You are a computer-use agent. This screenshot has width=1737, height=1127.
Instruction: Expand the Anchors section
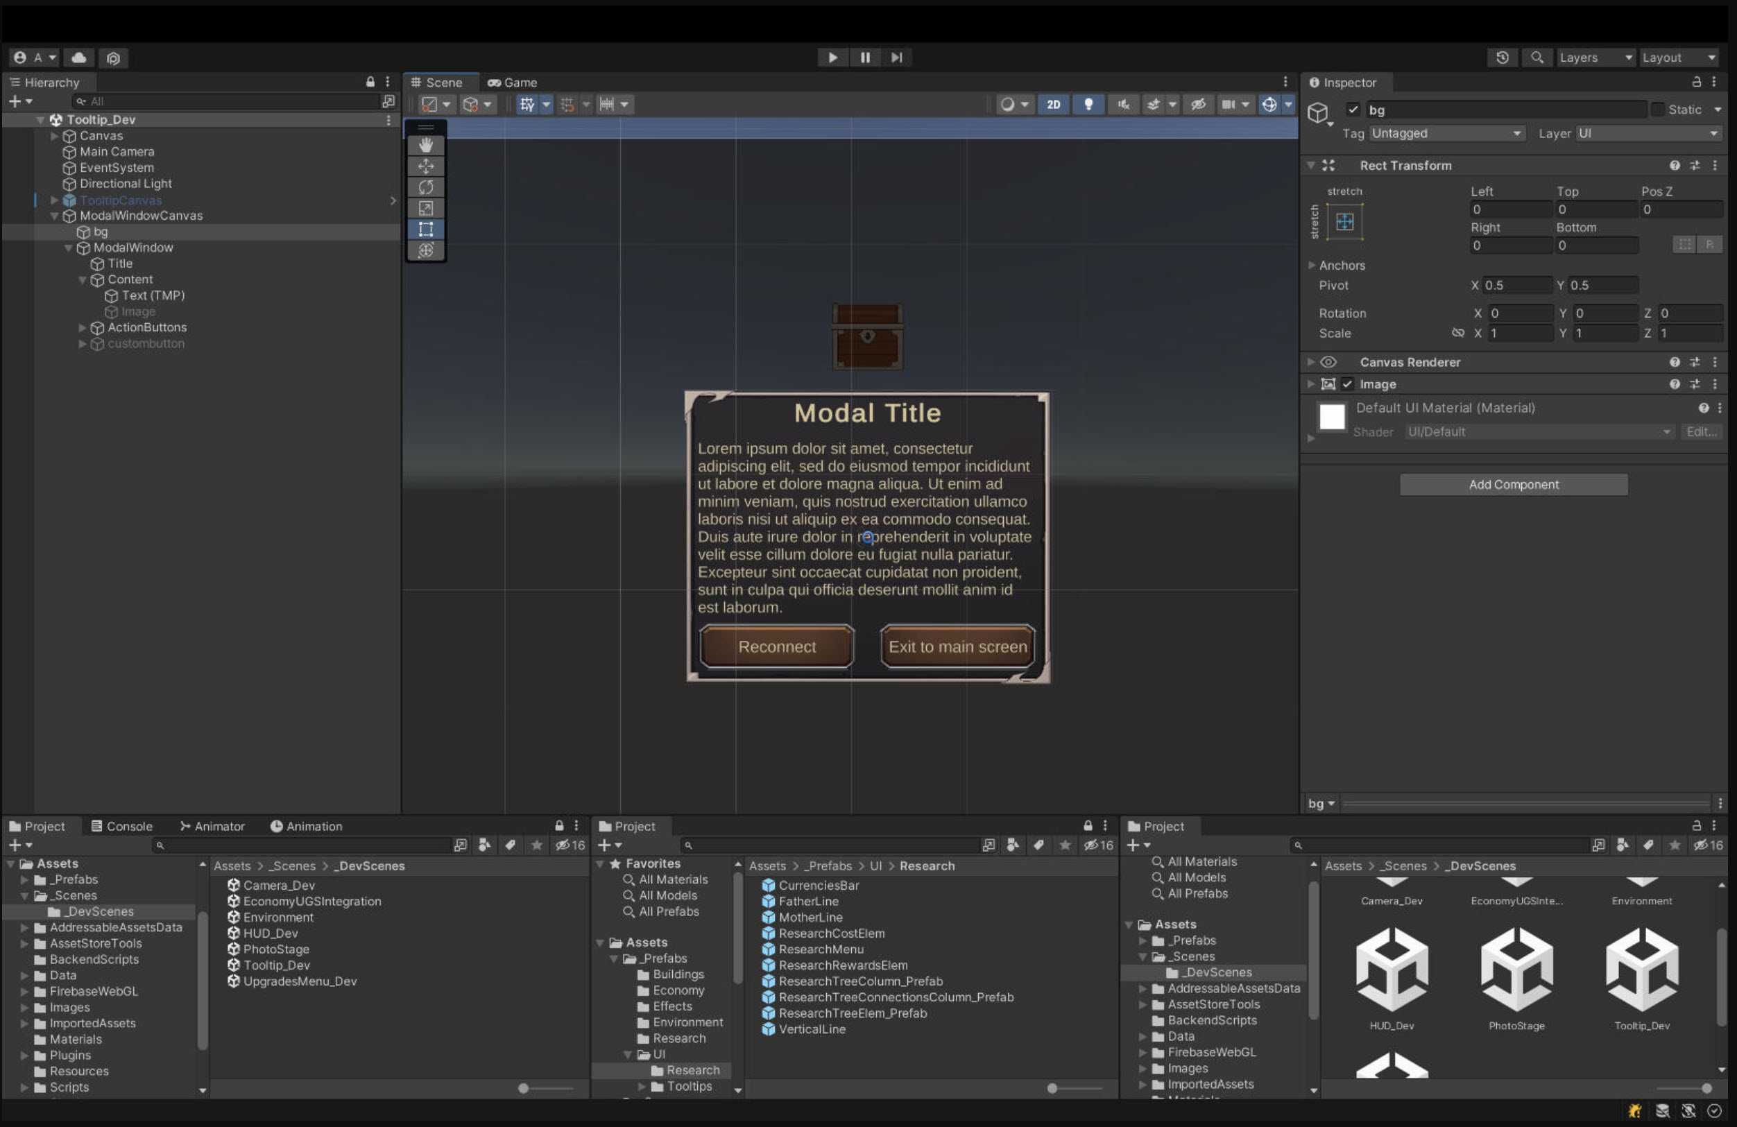coord(1312,266)
